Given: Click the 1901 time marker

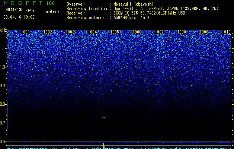Looking at the screenshot, I should (26, 32).
